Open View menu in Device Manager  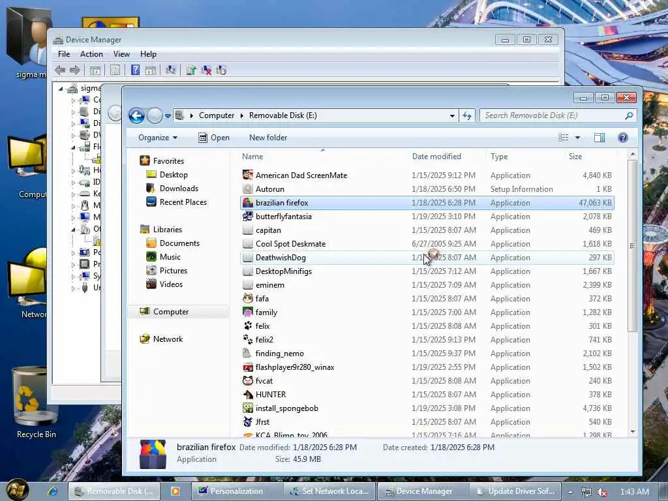[x=121, y=54]
